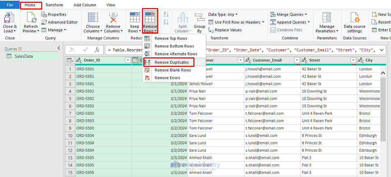Click cell 'Unit 4 Raven Park' in row 7
This screenshot has width=391, height=177.
click(x=329, y=113)
